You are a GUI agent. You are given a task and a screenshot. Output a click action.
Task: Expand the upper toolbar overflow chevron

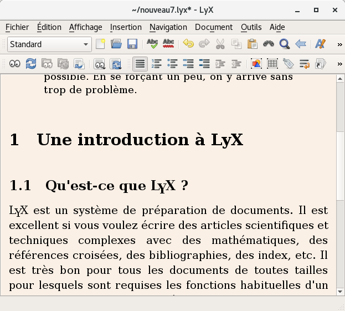(x=339, y=44)
